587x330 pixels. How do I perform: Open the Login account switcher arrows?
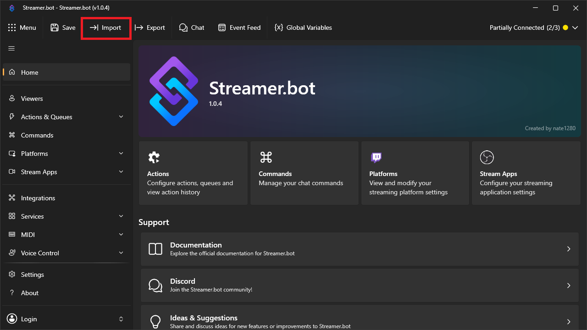point(121,319)
